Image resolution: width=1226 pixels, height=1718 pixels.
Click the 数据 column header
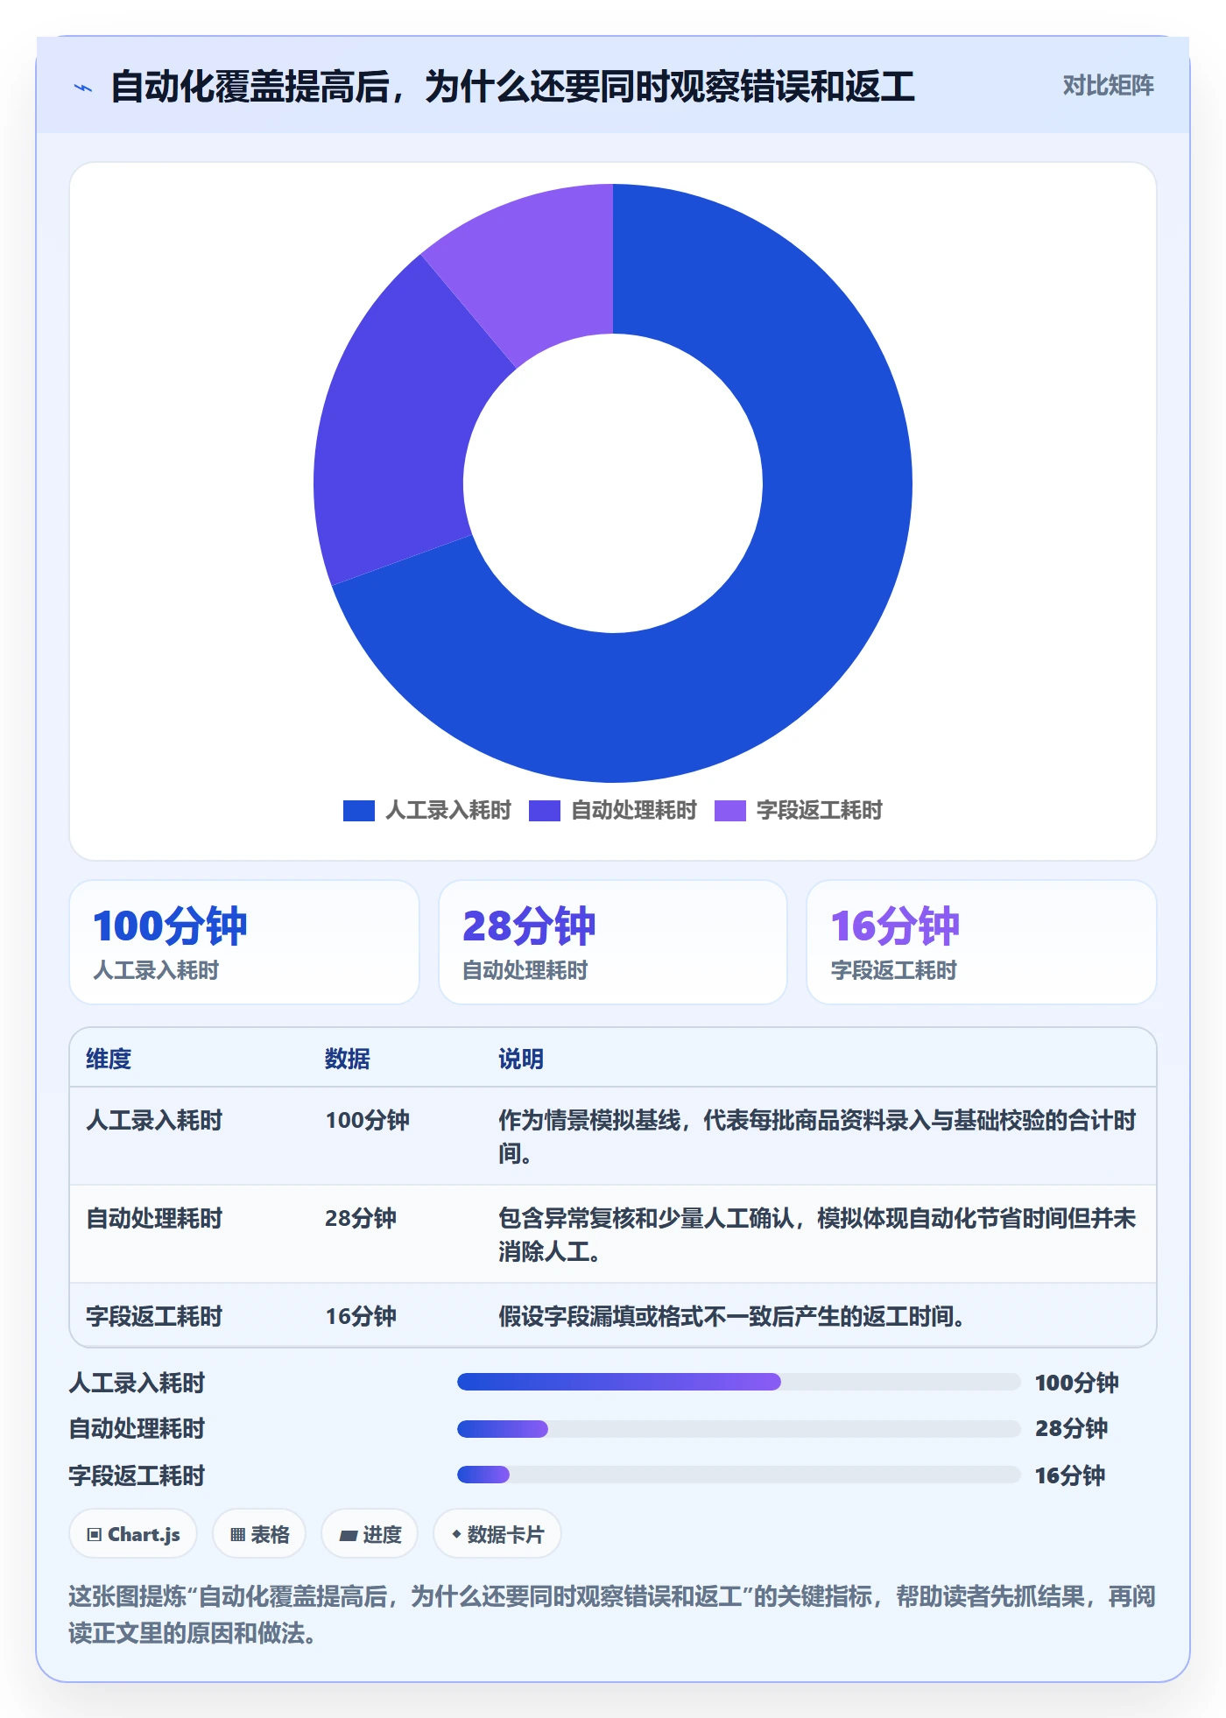pyautogui.click(x=348, y=1059)
